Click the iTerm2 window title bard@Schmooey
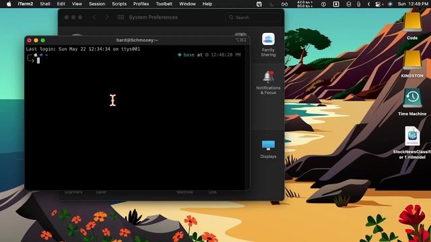Screen dimensions: 431x242 click(x=137, y=40)
